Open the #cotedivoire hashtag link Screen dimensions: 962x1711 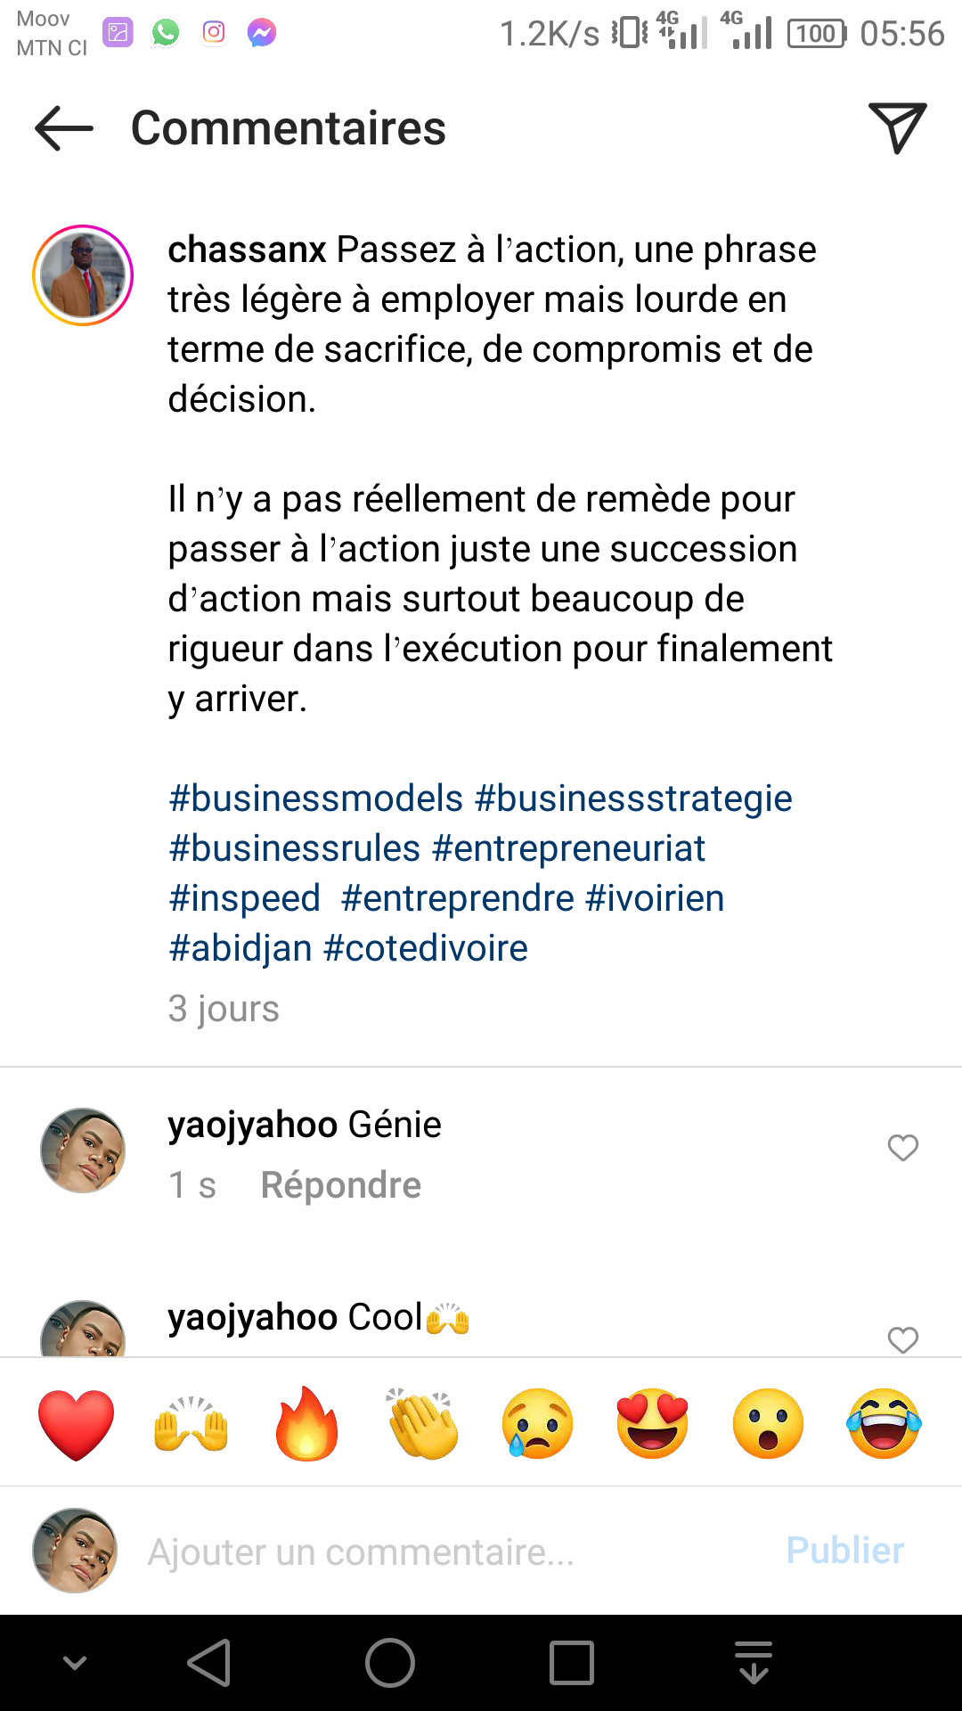coord(426,948)
